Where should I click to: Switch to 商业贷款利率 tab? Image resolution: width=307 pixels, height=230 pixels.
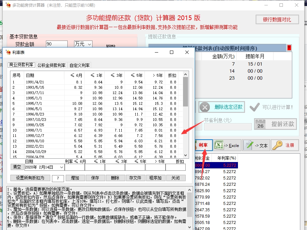click(21, 65)
